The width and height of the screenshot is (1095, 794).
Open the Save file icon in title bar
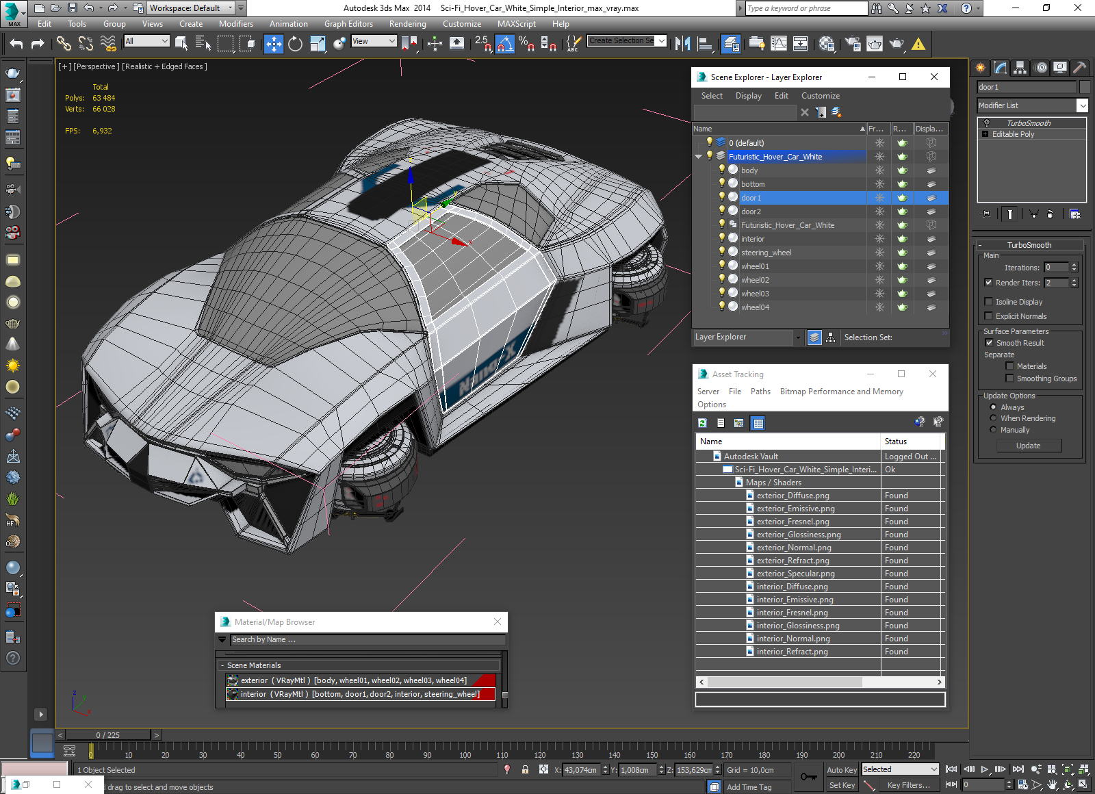click(73, 8)
